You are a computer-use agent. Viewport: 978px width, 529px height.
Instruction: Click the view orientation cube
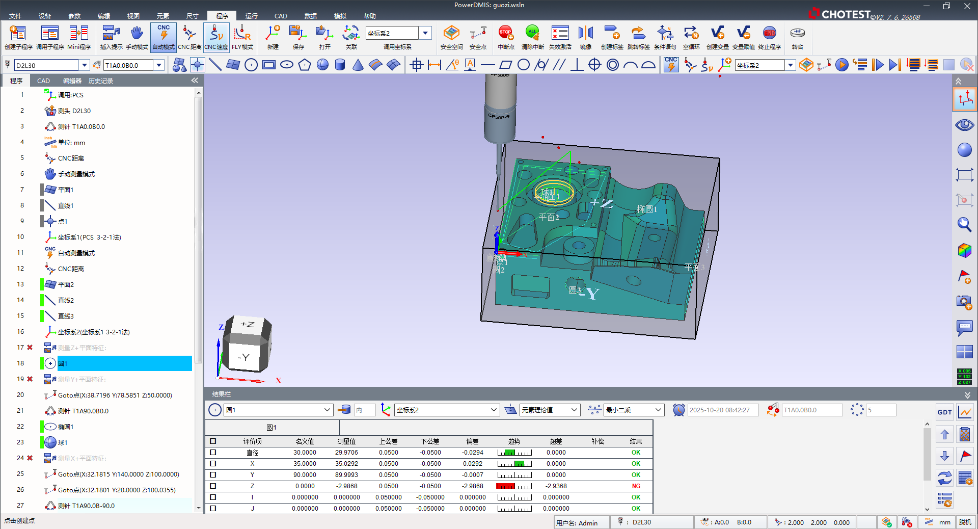point(247,343)
